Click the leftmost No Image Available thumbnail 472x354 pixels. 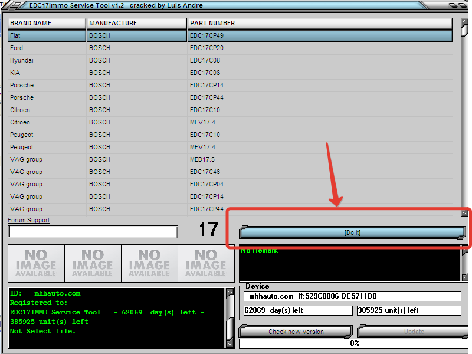coord(36,263)
